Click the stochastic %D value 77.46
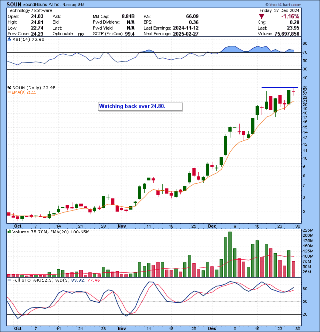Viewport: 320px width, 332px height. click(x=93, y=280)
